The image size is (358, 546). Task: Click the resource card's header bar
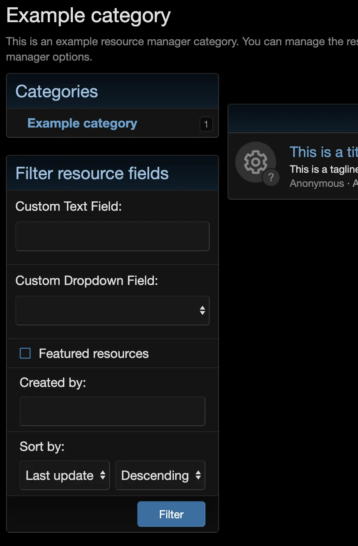point(298,118)
